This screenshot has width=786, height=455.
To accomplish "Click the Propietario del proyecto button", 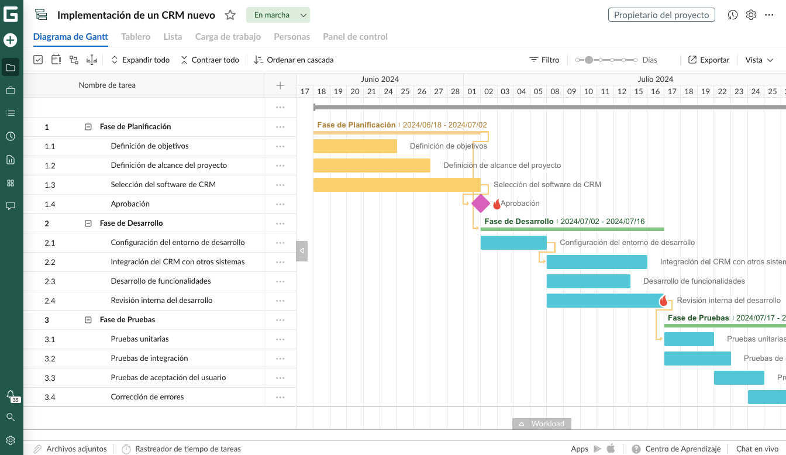I will 661,15.
